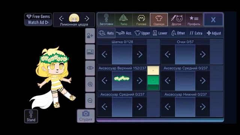Open the Extra subcategory

click(x=196, y=33)
